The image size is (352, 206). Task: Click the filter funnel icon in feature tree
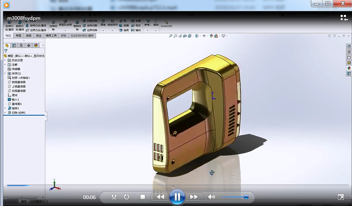click(6, 51)
